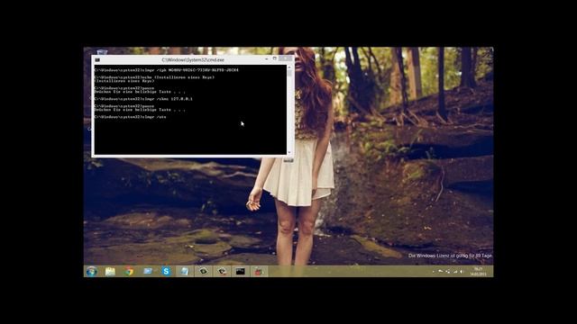The height and width of the screenshot is (324, 577).
Task: Click the volume icon in system tray
Action: (462, 272)
